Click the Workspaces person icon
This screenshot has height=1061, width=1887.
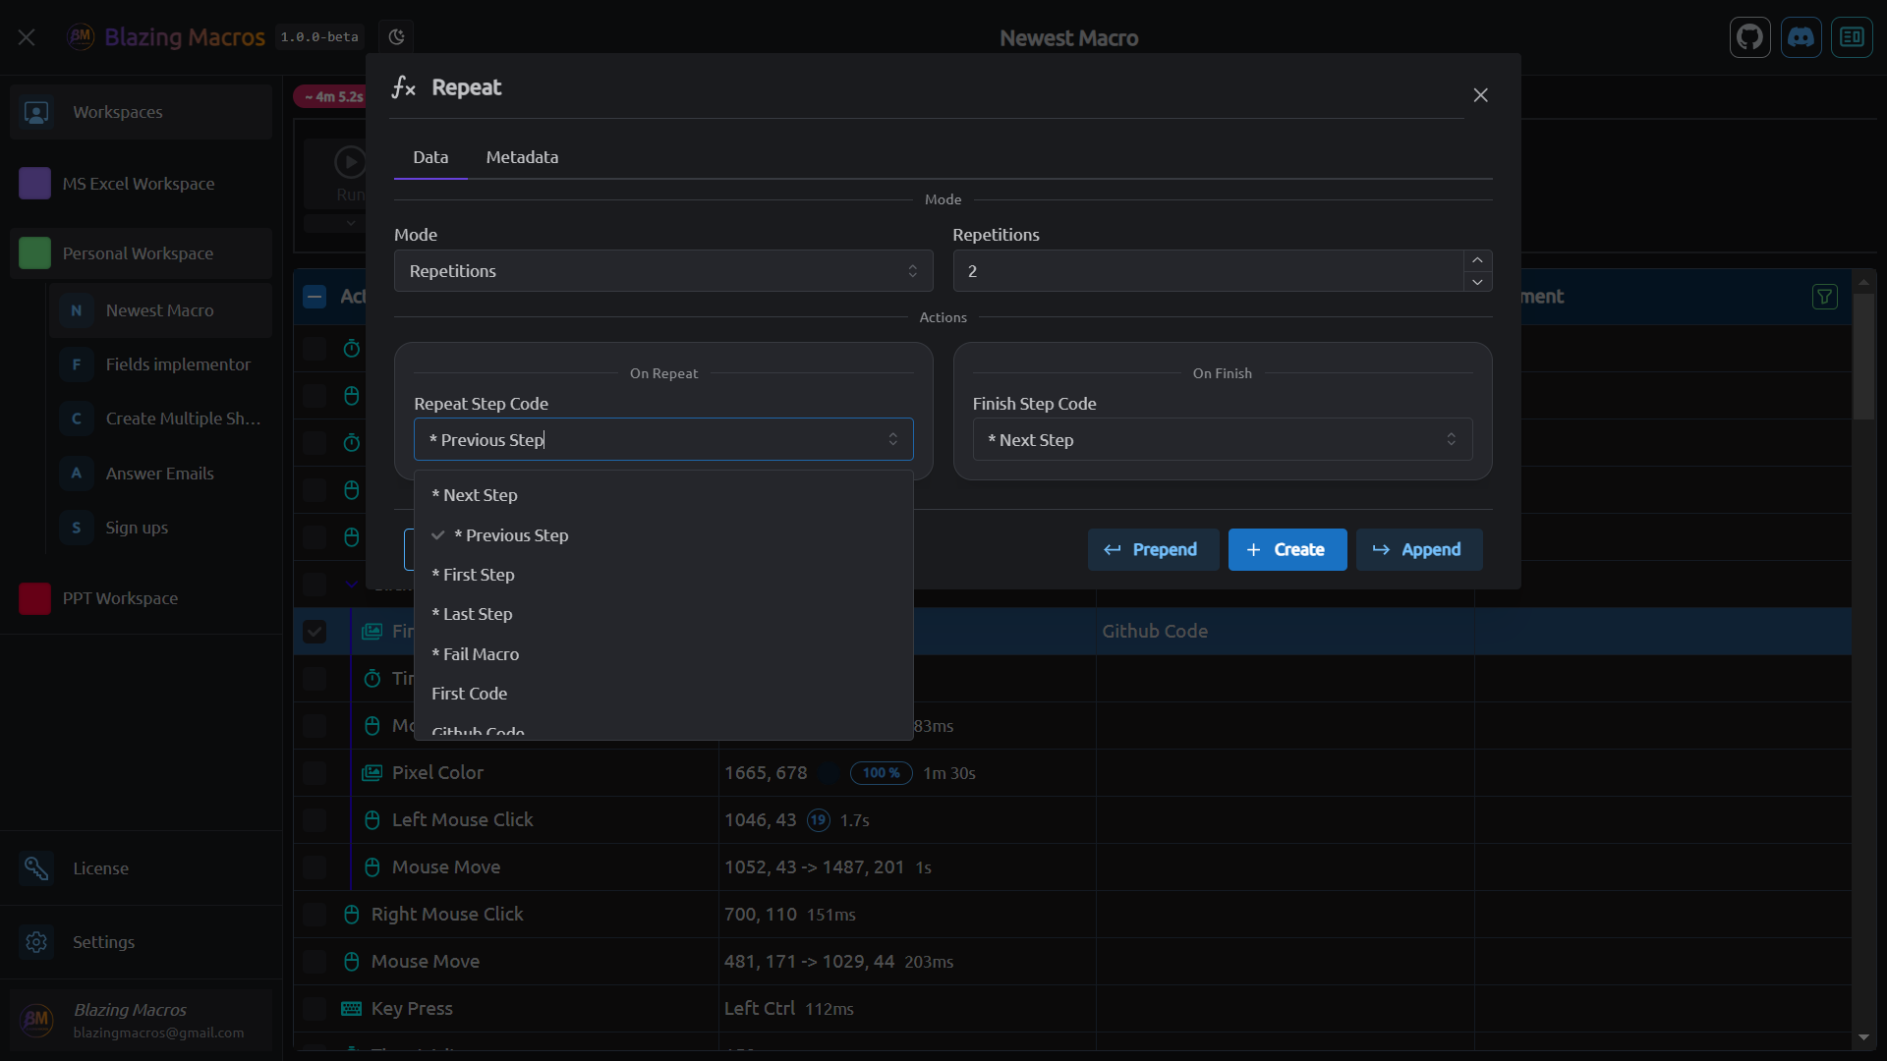click(36, 112)
